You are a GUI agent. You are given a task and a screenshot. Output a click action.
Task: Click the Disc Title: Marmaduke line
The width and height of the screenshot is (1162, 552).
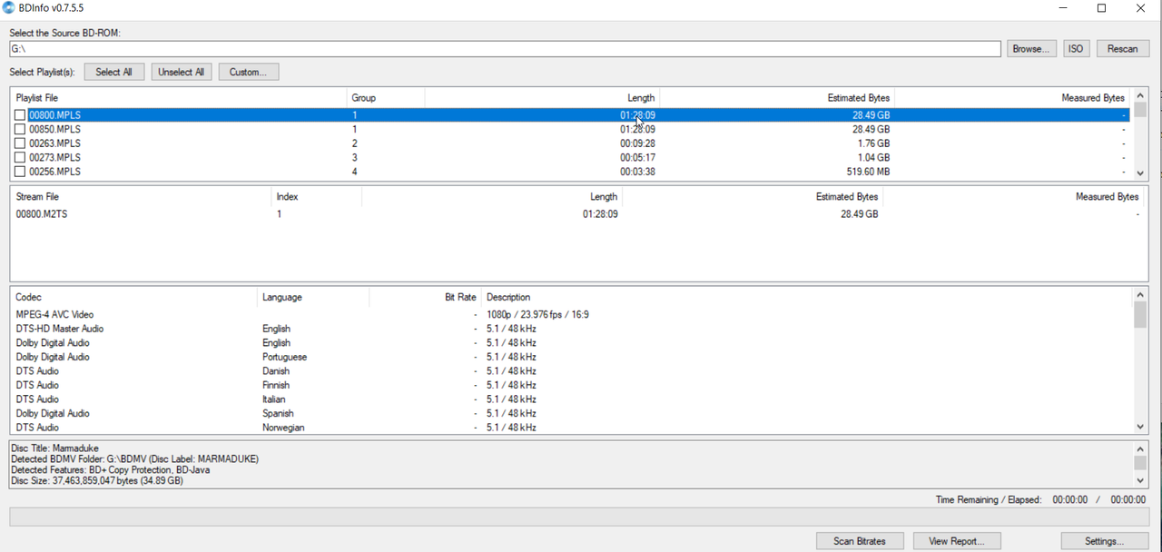click(54, 448)
